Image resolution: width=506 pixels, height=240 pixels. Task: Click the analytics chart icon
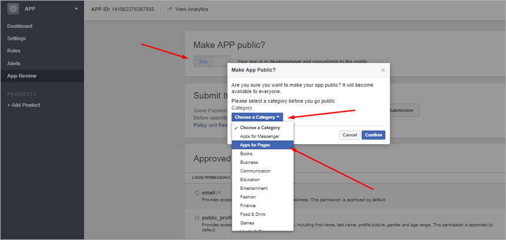pyautogui.click(x=170, y=9)
